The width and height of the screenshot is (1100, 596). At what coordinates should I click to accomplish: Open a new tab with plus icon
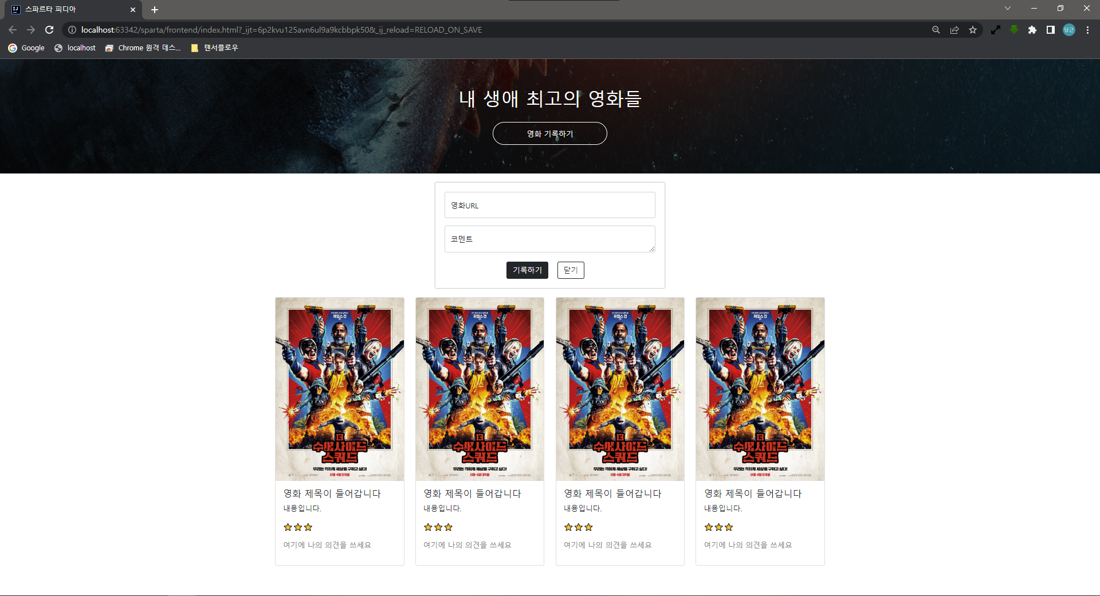point(155,10)
